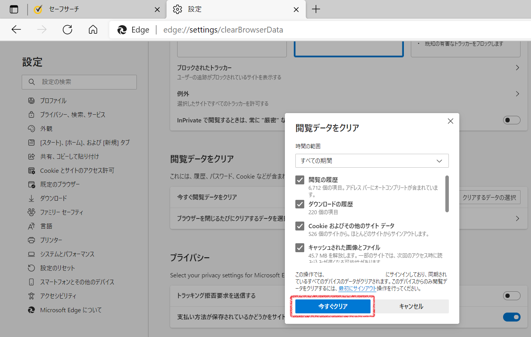Select ファミリー セーフティ in the sidebar
This screenshot has width=531, height=337.
(x=64, y=212)
